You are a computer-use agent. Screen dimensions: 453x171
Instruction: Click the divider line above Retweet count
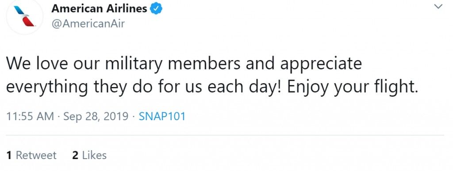[225, 135]
